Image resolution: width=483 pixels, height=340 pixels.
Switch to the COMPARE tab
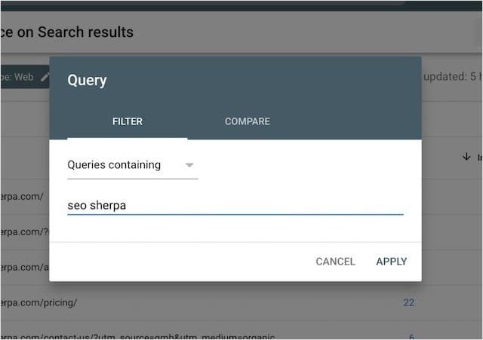click(x=247, y=121)
